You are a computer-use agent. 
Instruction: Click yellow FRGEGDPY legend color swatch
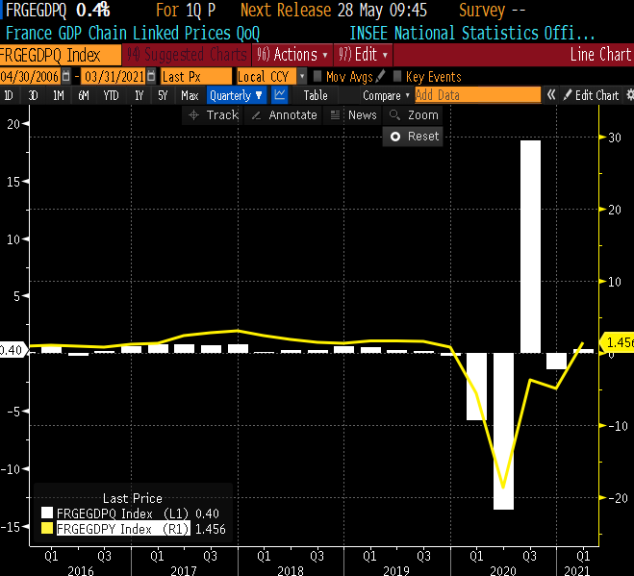click(x=48, y=529)
